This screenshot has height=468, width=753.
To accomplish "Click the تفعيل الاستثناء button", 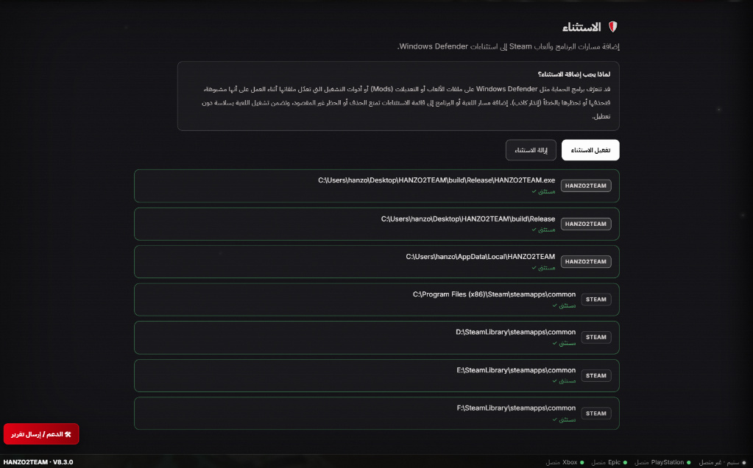I will click(x=590, y=150).
